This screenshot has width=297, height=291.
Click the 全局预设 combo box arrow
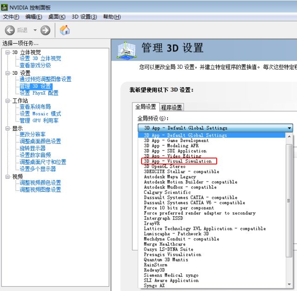tap(289, 128)
